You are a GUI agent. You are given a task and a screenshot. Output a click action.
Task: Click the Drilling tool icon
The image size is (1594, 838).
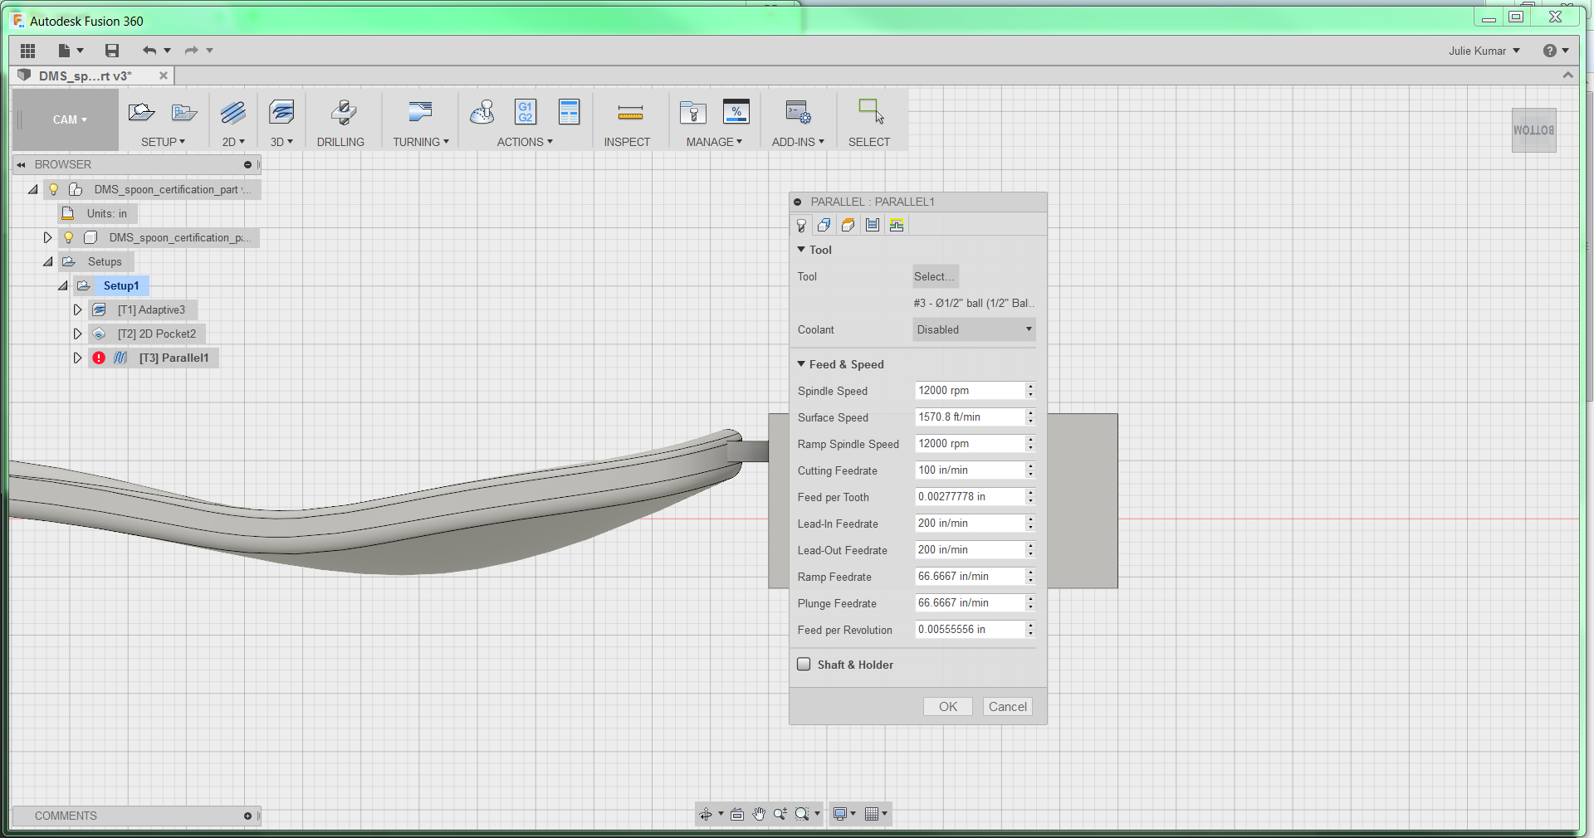343,112
